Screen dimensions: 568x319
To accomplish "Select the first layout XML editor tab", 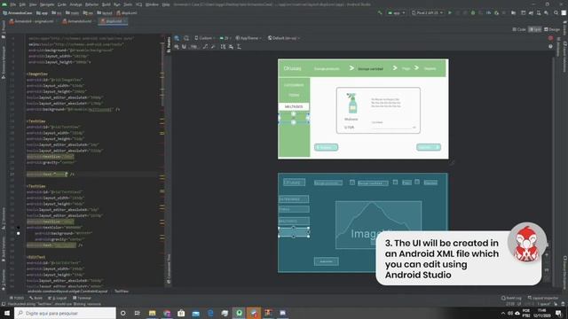I will 33,21.
